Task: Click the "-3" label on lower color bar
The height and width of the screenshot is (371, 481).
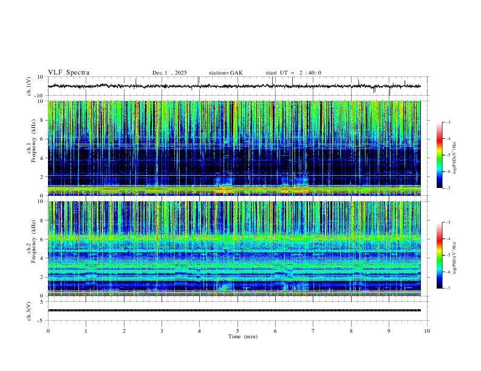Action: 448,222
